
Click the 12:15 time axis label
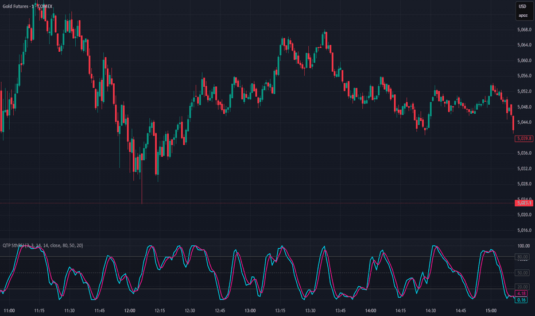point(160,310)
